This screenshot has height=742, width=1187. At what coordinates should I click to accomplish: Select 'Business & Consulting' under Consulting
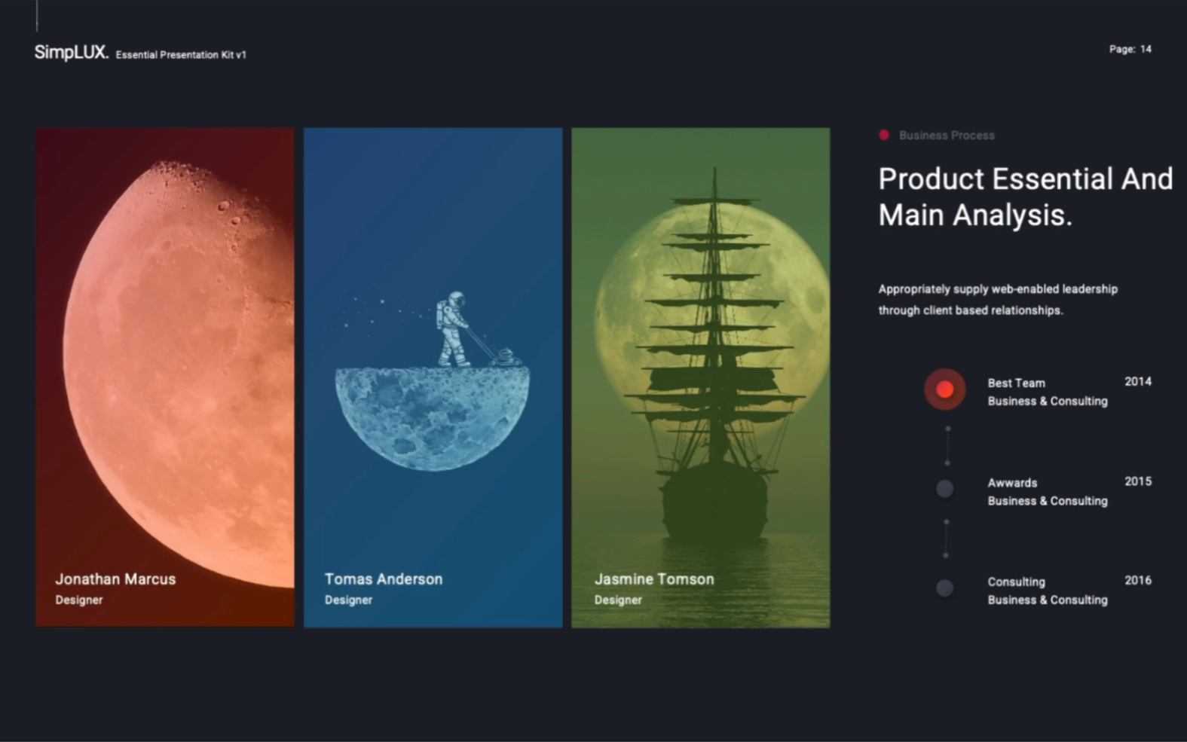coord(1048,600)
